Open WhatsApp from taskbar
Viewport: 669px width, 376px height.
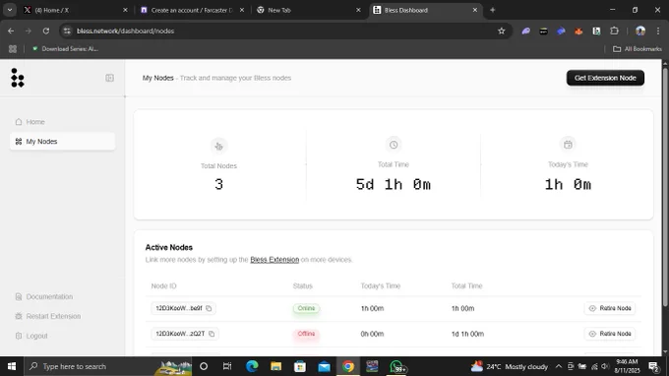tap(396, 366)
